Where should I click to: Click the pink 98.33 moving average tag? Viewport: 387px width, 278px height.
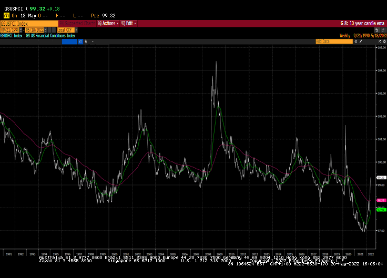tap(382, 200)
